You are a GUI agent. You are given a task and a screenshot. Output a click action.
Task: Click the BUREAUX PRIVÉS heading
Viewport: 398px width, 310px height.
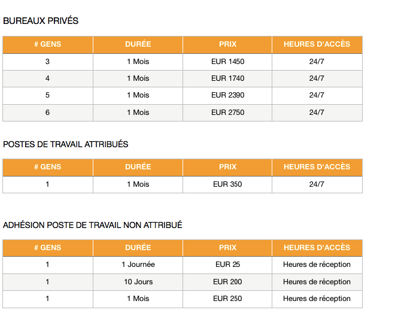pyautogui.click(x=41, y=21)
